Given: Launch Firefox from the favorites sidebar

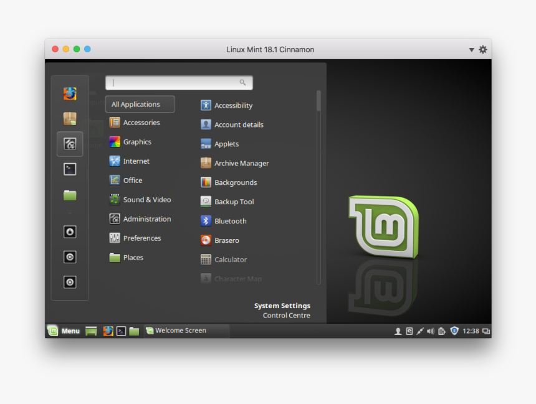Looking at the screenshot, I should (70, 93).
